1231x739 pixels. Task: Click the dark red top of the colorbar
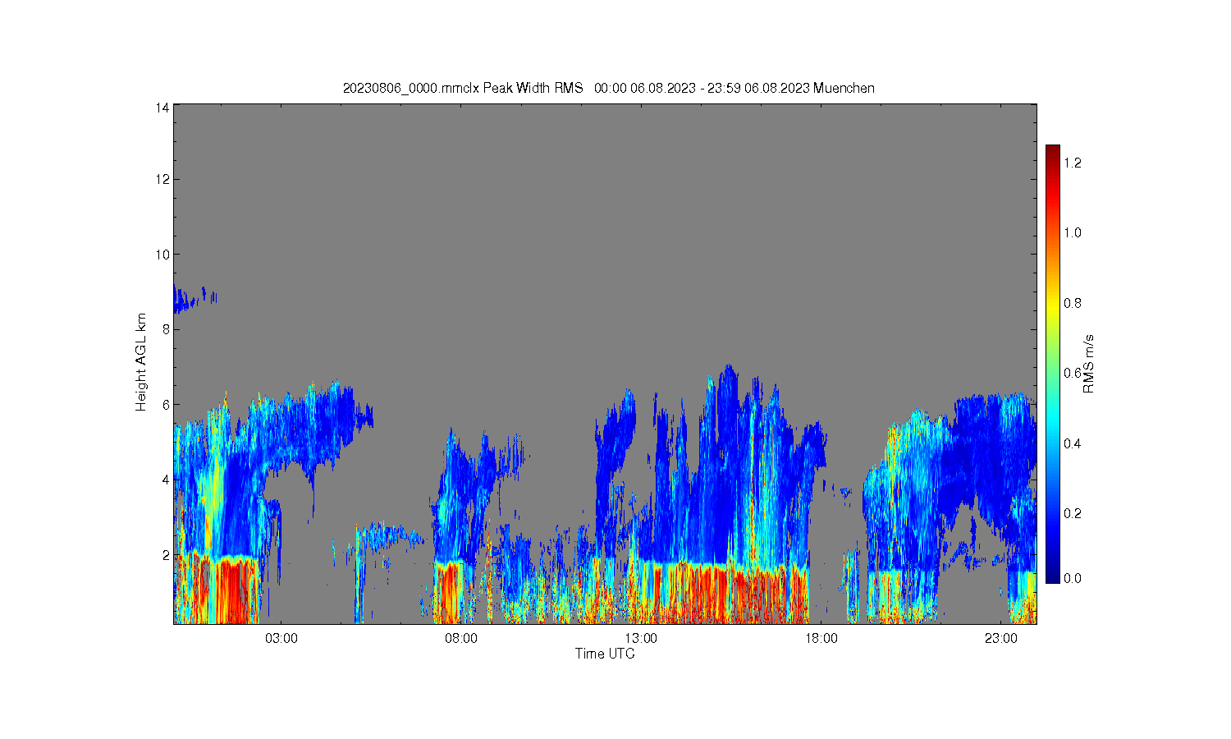coord(1053,151)
